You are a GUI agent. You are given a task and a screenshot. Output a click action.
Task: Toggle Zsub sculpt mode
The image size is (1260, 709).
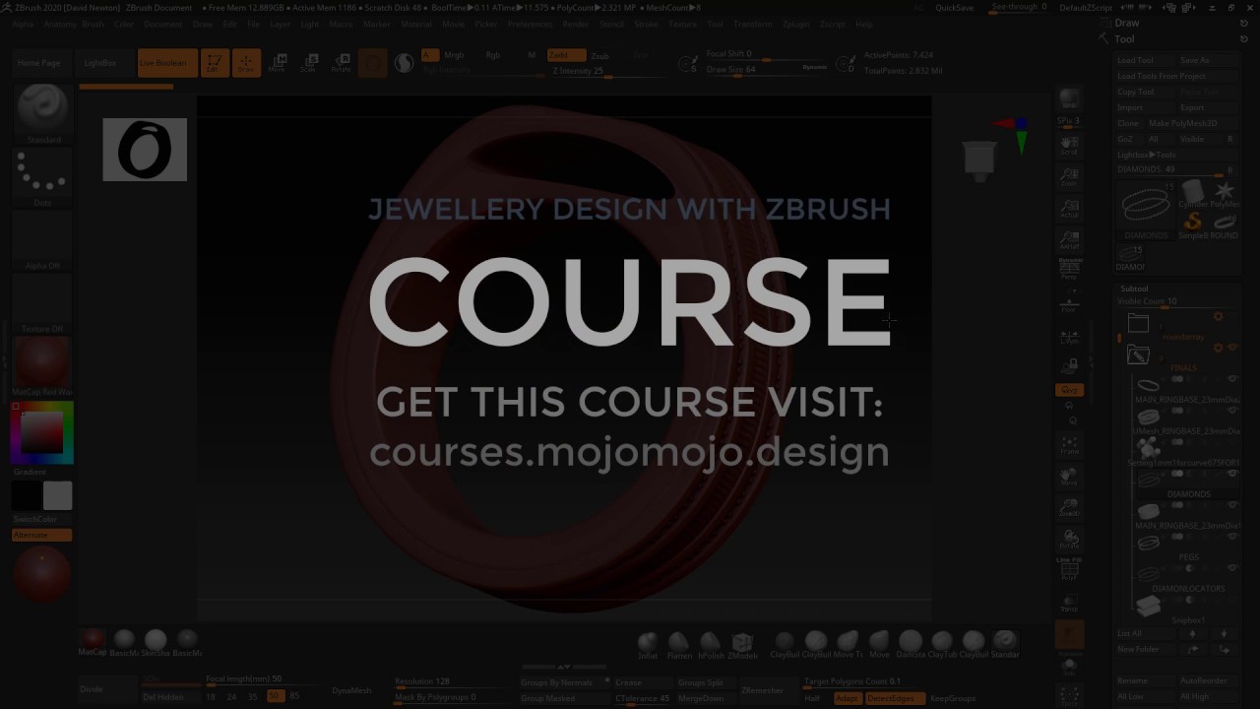coord(599,56)
